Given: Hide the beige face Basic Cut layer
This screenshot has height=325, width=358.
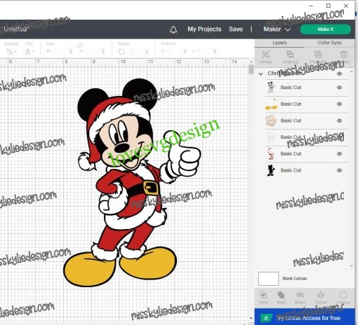Looking at the screenshot, I should click(339, 120).
